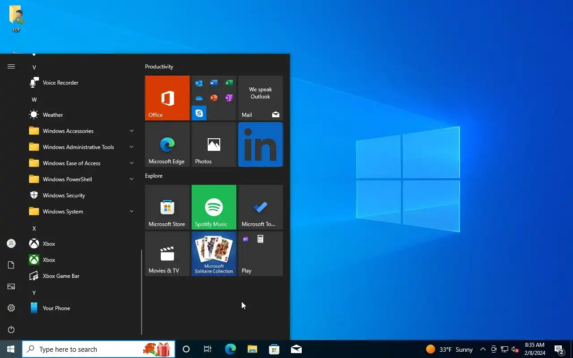Viewport: 573px width, 358px height.
Task: Open Windows Security from the app list
Action: [82, 196]
